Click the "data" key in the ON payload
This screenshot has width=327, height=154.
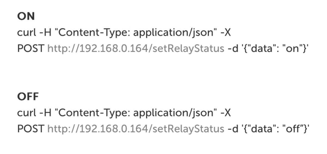(261, 49)
